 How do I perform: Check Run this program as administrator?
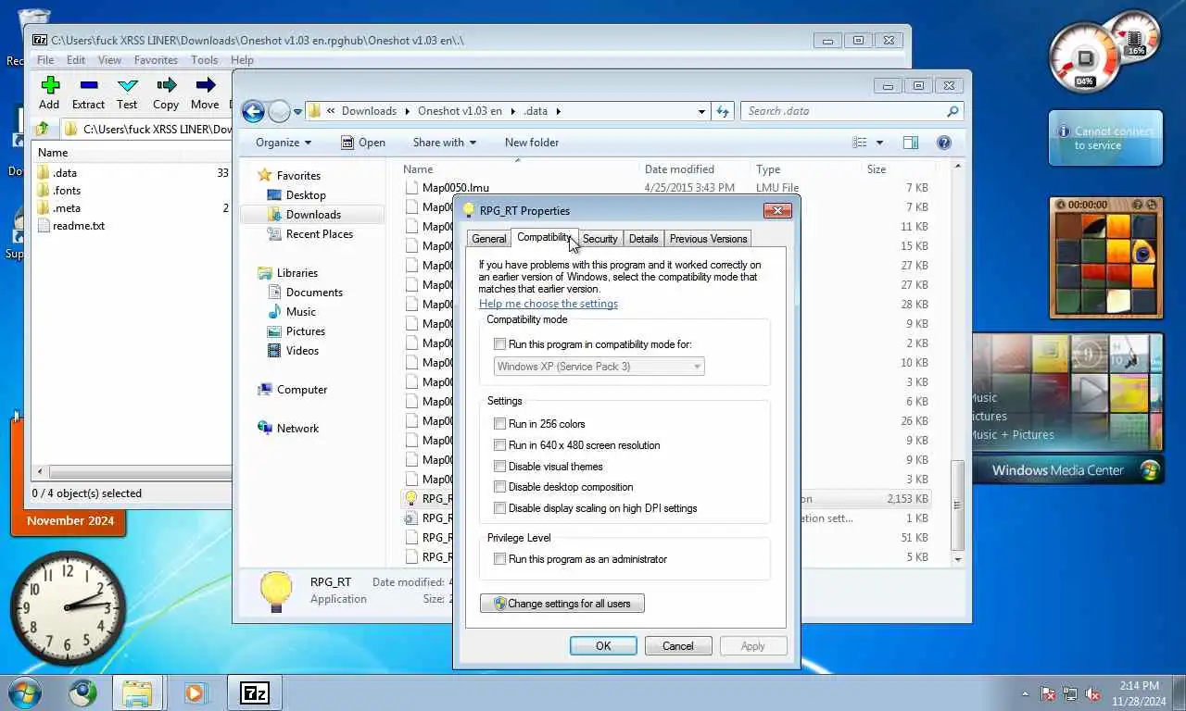[x=500, y=559]
